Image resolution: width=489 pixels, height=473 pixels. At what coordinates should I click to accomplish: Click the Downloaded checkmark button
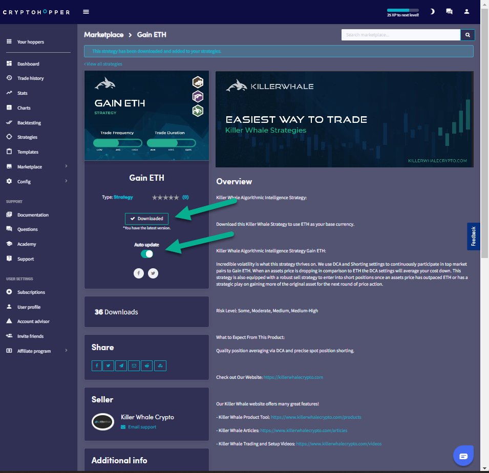(x=146, y=219)
